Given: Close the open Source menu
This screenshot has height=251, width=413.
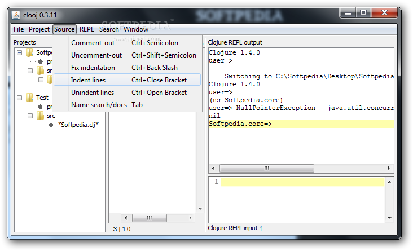Looking at the screenshot, I should click(x=64, y=29).
